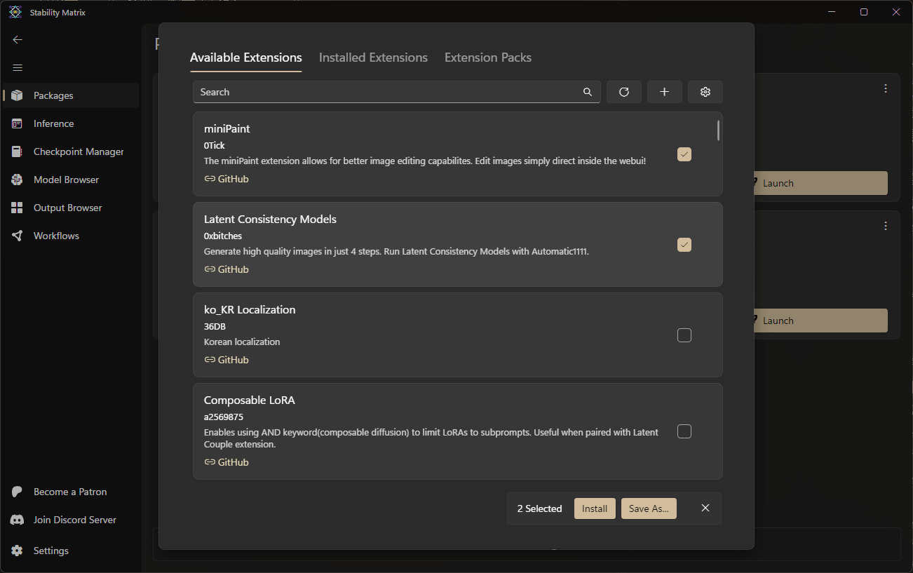Open the first package card's three-dot menu
Screen dimensions: 913x573
pos(886,88)
